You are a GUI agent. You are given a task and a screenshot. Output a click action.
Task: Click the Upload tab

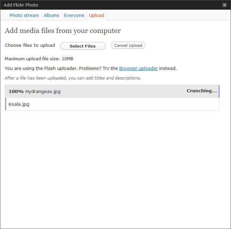[x=97, y=15]
